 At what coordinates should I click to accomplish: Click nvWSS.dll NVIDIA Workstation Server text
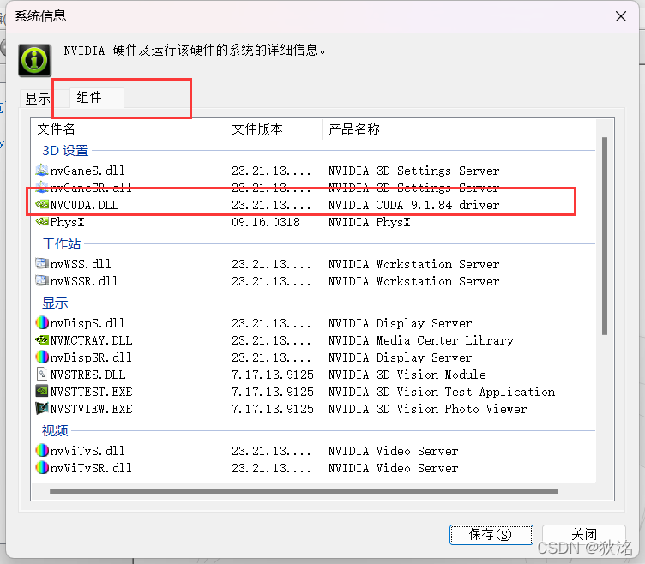tap(413, 263)
